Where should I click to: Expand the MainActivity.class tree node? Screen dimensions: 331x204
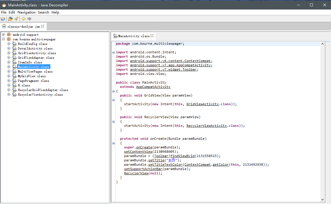9,67
